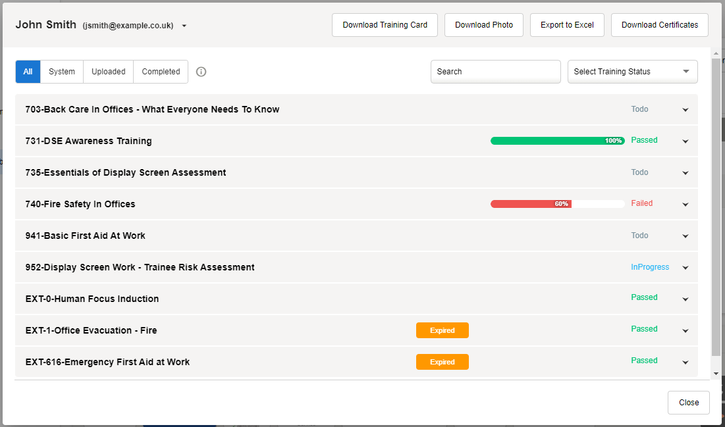Select the Completed filter tab
The width and height of the screenshot is (725, 427).
[x=161, y=72]
